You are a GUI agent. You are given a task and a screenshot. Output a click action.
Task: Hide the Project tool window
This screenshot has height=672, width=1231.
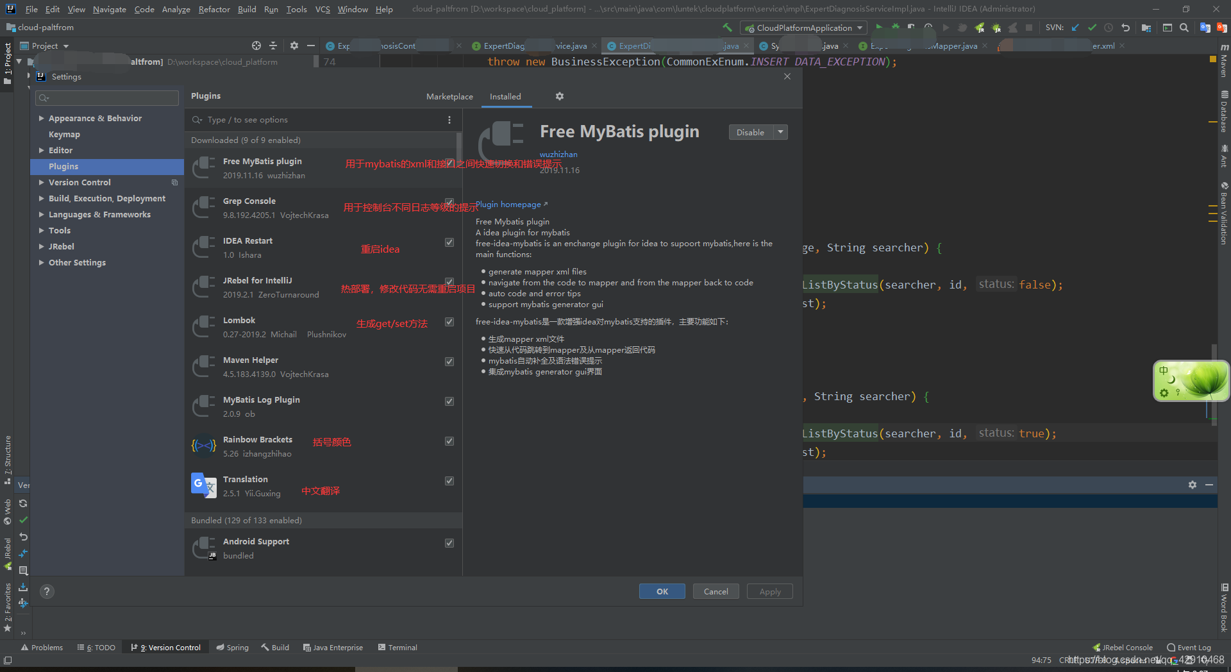click(311, 46)
